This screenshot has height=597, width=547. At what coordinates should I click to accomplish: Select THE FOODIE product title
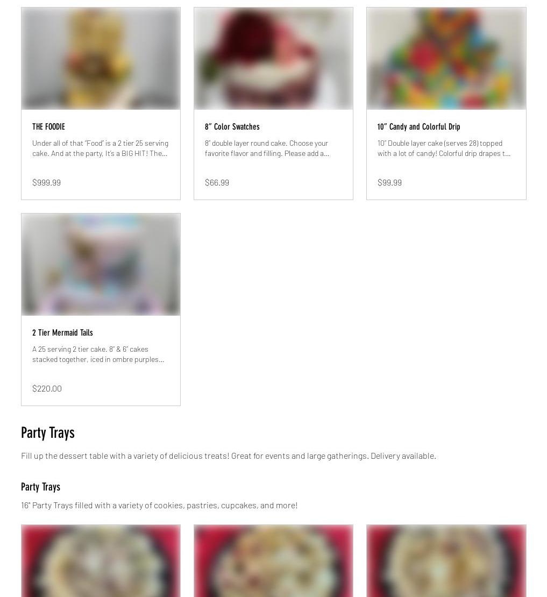(49, 127)
